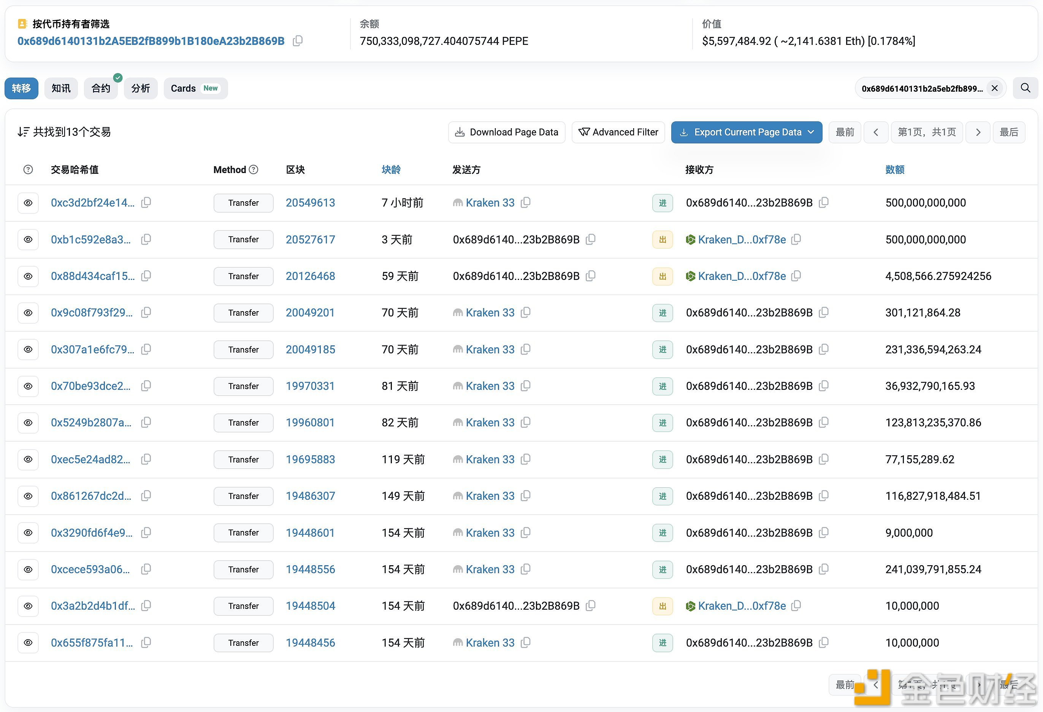Toggle eye preview for transaction 0x88d434caf15...
This screenshot has width=1043, height=712.
coord(28,276)
